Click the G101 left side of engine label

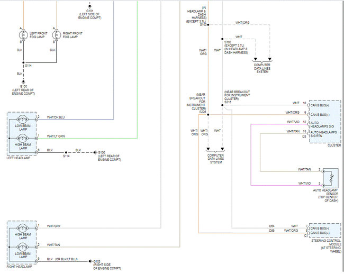point(90,14)
